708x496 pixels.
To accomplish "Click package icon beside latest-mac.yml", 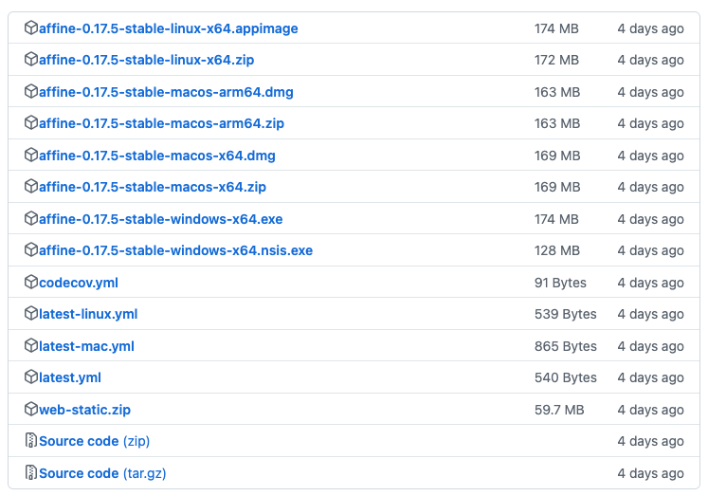I will (30, 346).
